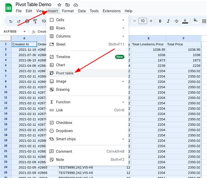Open the Data menu
Image resolution: width=207 pixels, height=178 pixels.
pos(82,11)
